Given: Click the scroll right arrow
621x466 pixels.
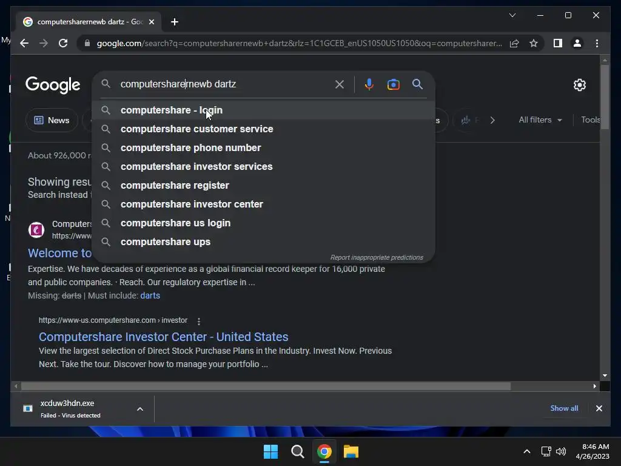Looking at the screenshot, I should point(595,386).
